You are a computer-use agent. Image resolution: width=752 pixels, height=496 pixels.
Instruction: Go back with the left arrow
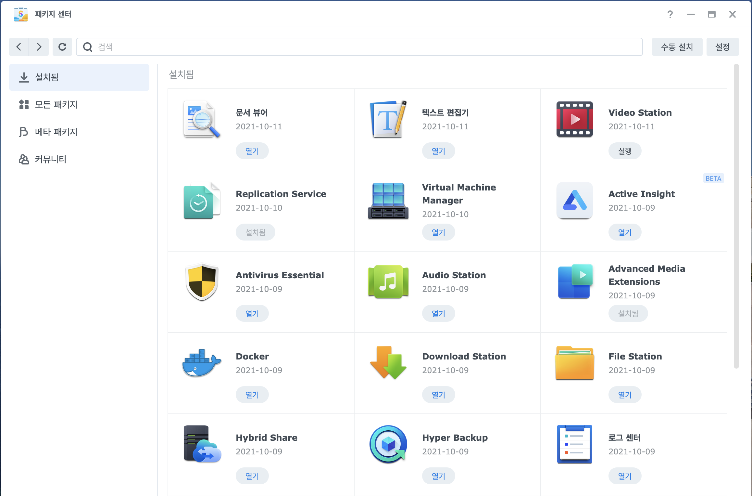coord(19,47)
